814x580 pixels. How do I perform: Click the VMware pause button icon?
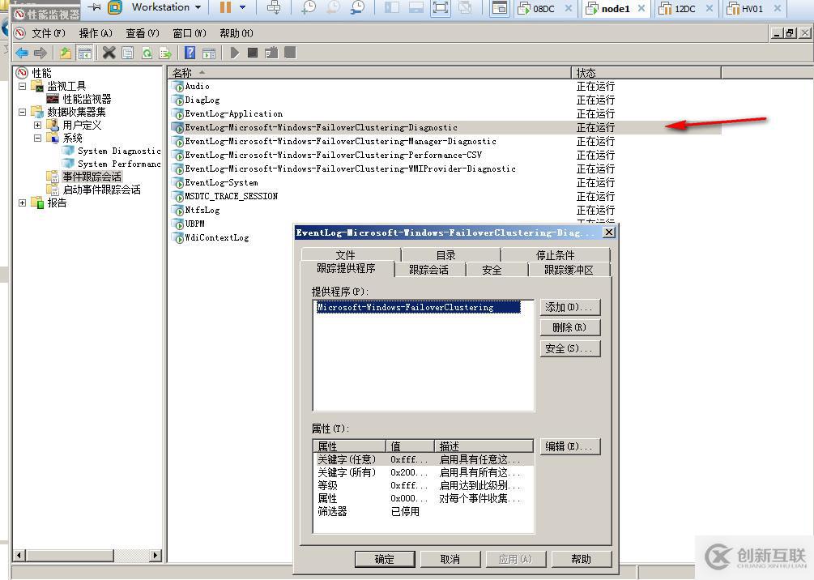(225, 7)
